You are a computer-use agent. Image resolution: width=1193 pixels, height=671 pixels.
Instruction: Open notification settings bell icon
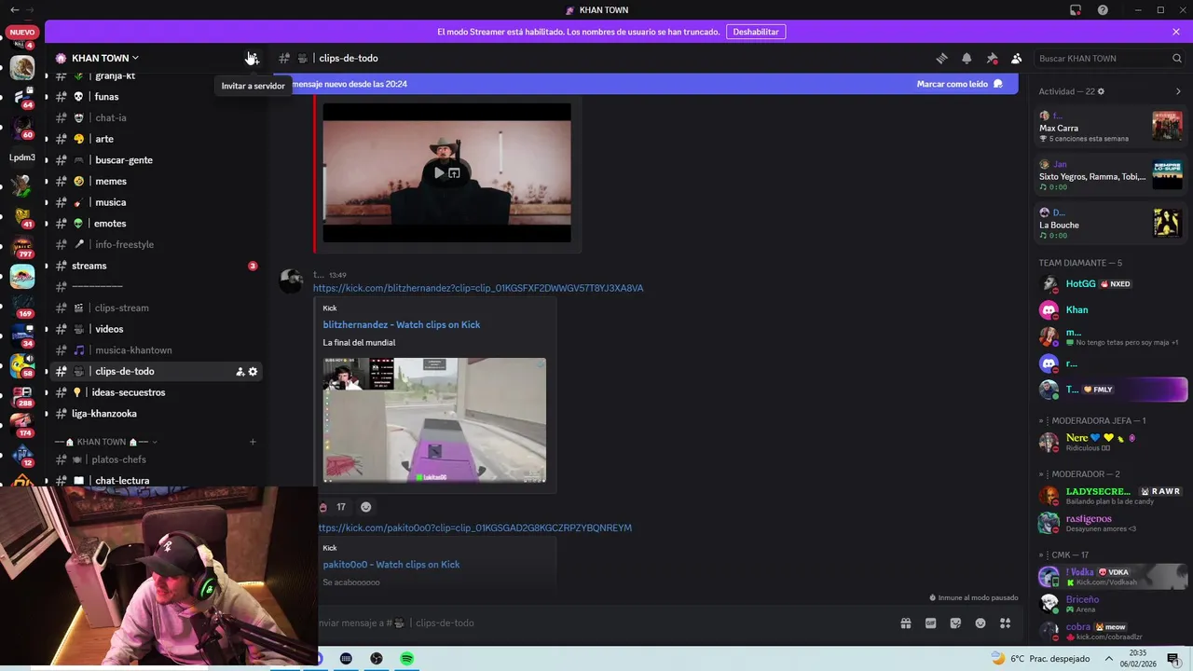[967, 58]
